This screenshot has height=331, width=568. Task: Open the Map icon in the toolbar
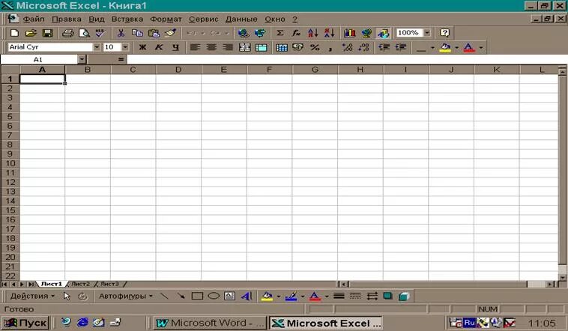(366, 33)
